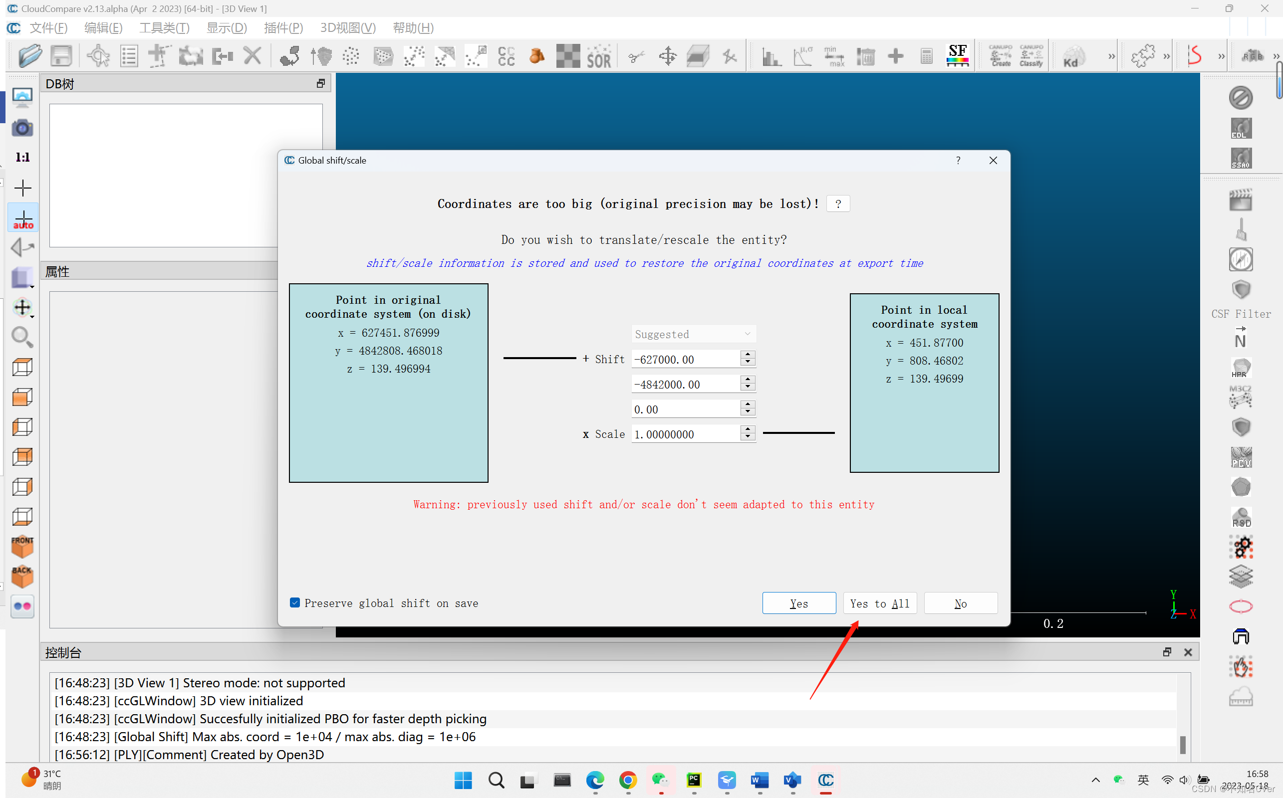Screen dimensions: 1283x798
Task: Save the current entity via floppy disk icon
Action: (61, 55)
